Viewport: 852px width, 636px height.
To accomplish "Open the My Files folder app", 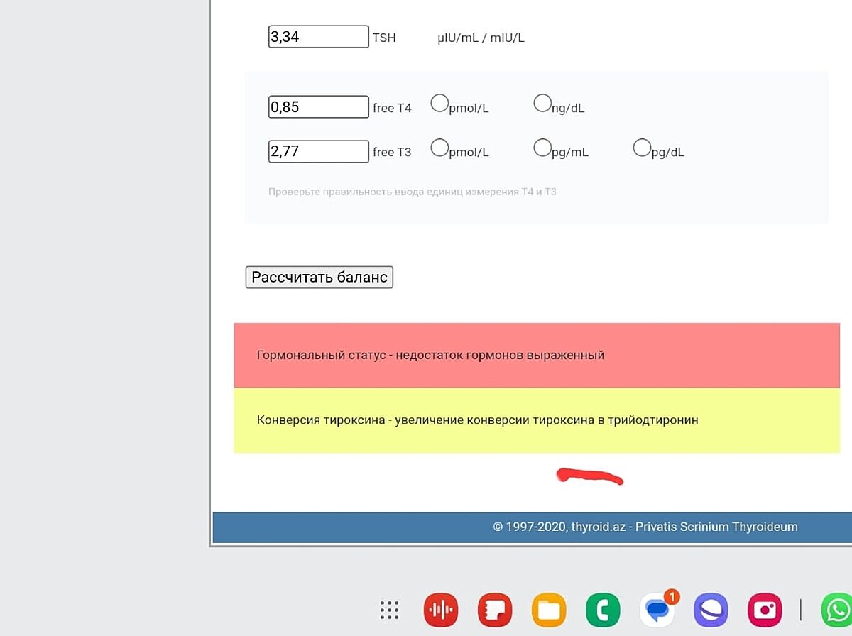I will click(x=549, y=610).
